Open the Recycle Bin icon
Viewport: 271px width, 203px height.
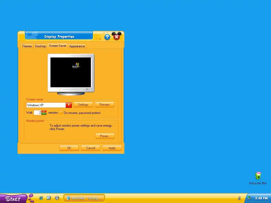(258, 178)
